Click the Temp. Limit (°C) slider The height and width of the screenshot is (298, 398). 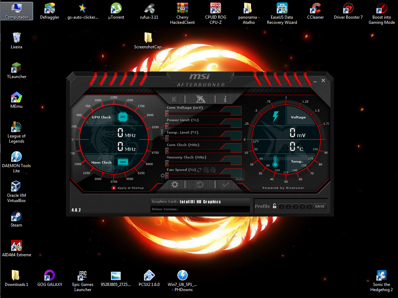(x=198, y=138)
